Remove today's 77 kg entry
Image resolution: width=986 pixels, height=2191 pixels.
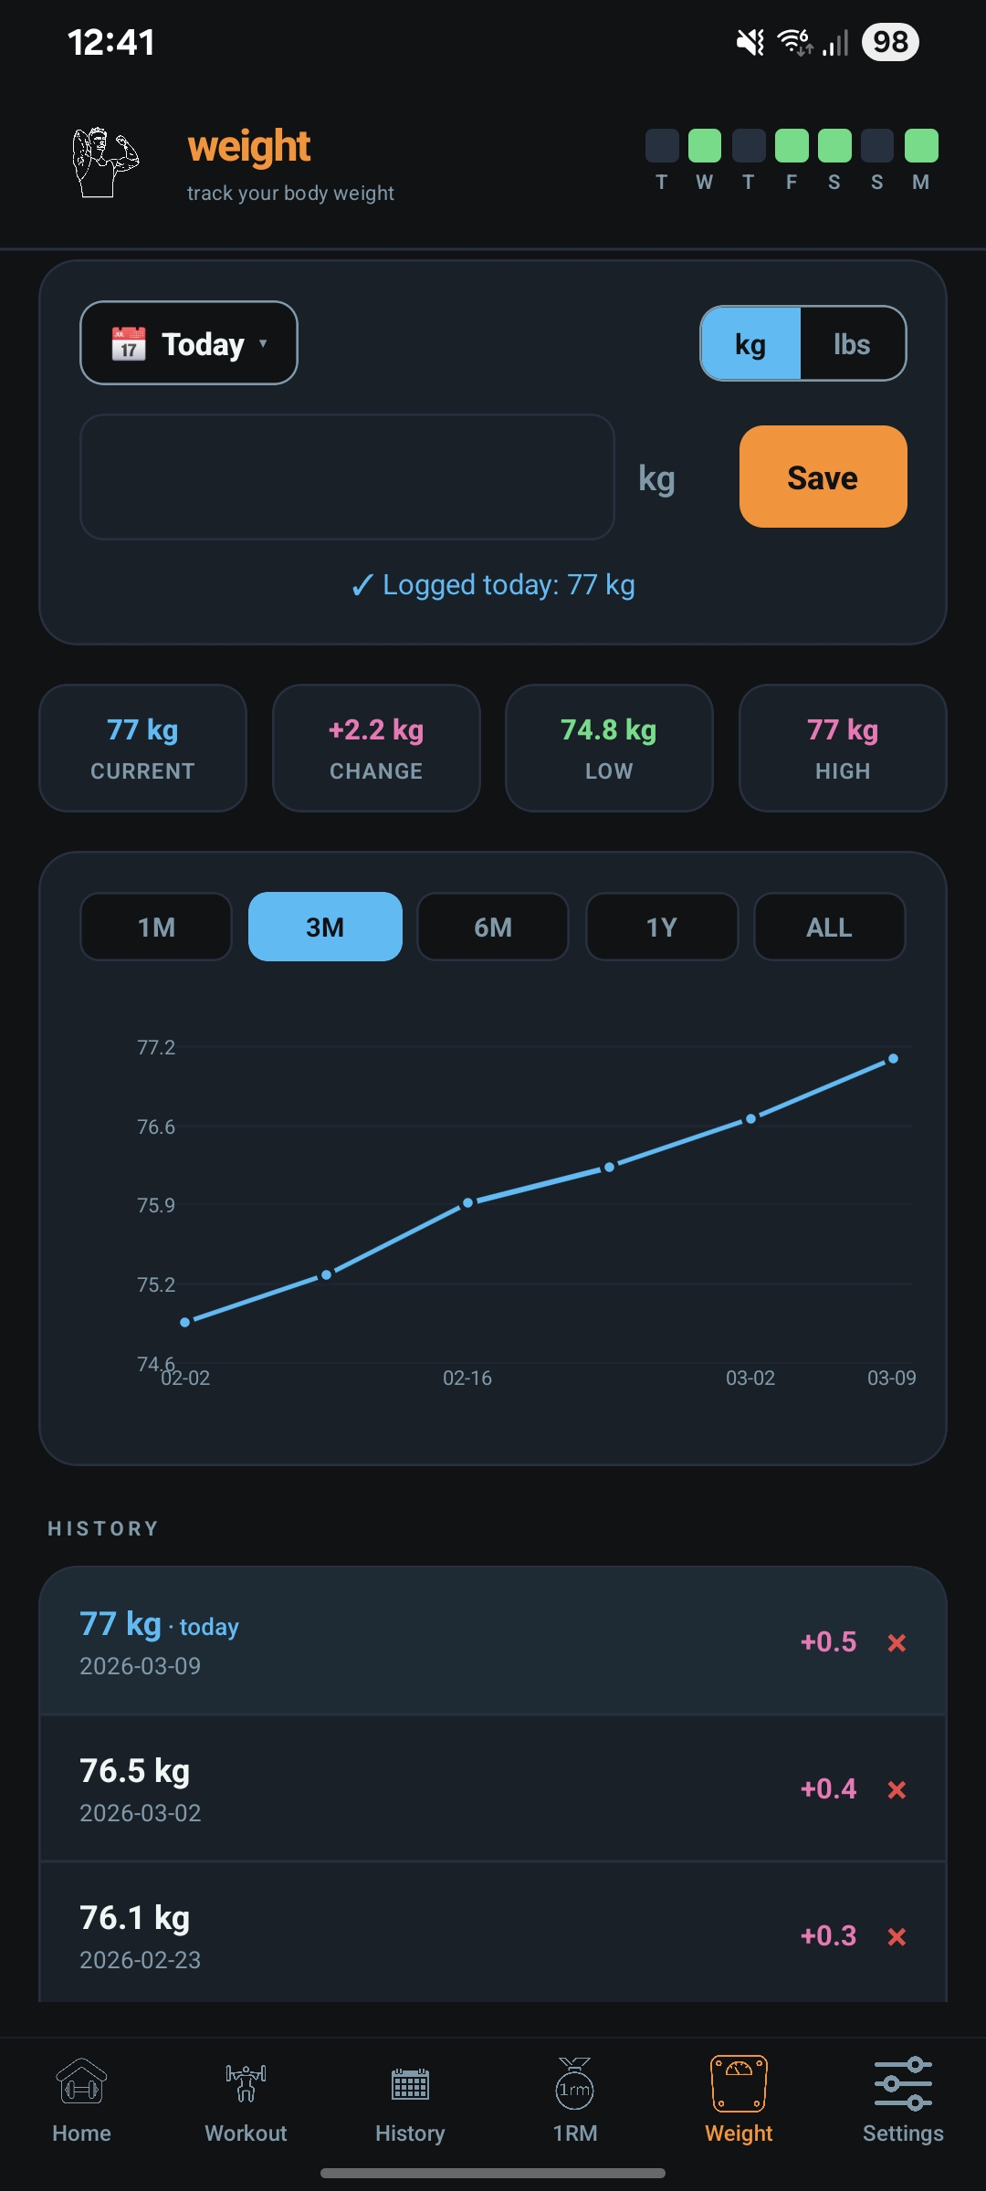click(897, 1642)
